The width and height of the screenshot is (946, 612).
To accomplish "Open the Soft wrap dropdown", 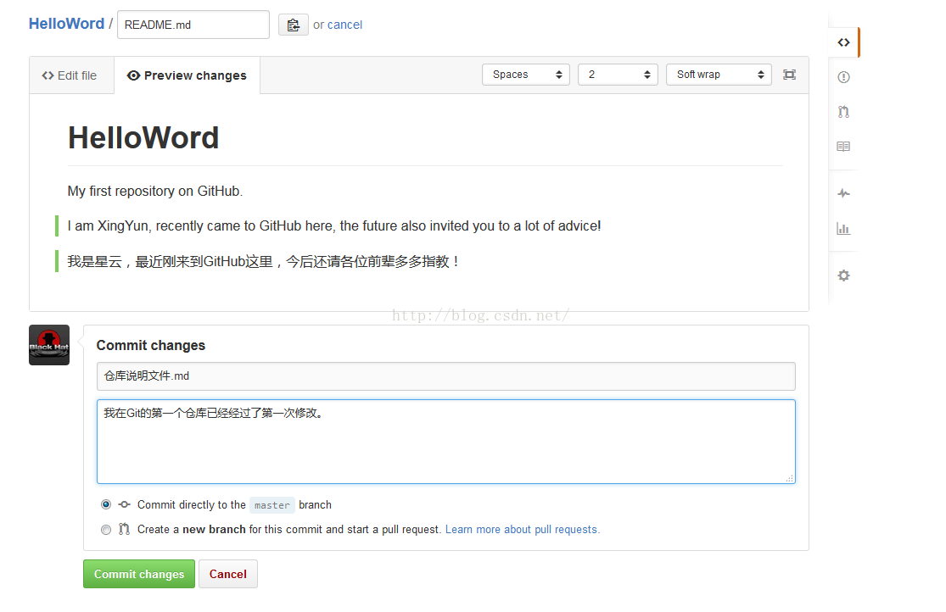I will click(719, 75).
